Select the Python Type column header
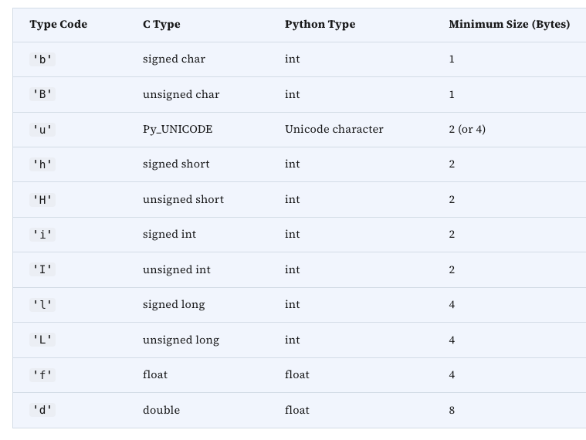Image resolution: width=586 pixels, height=440 pixels. coord(320,24)
